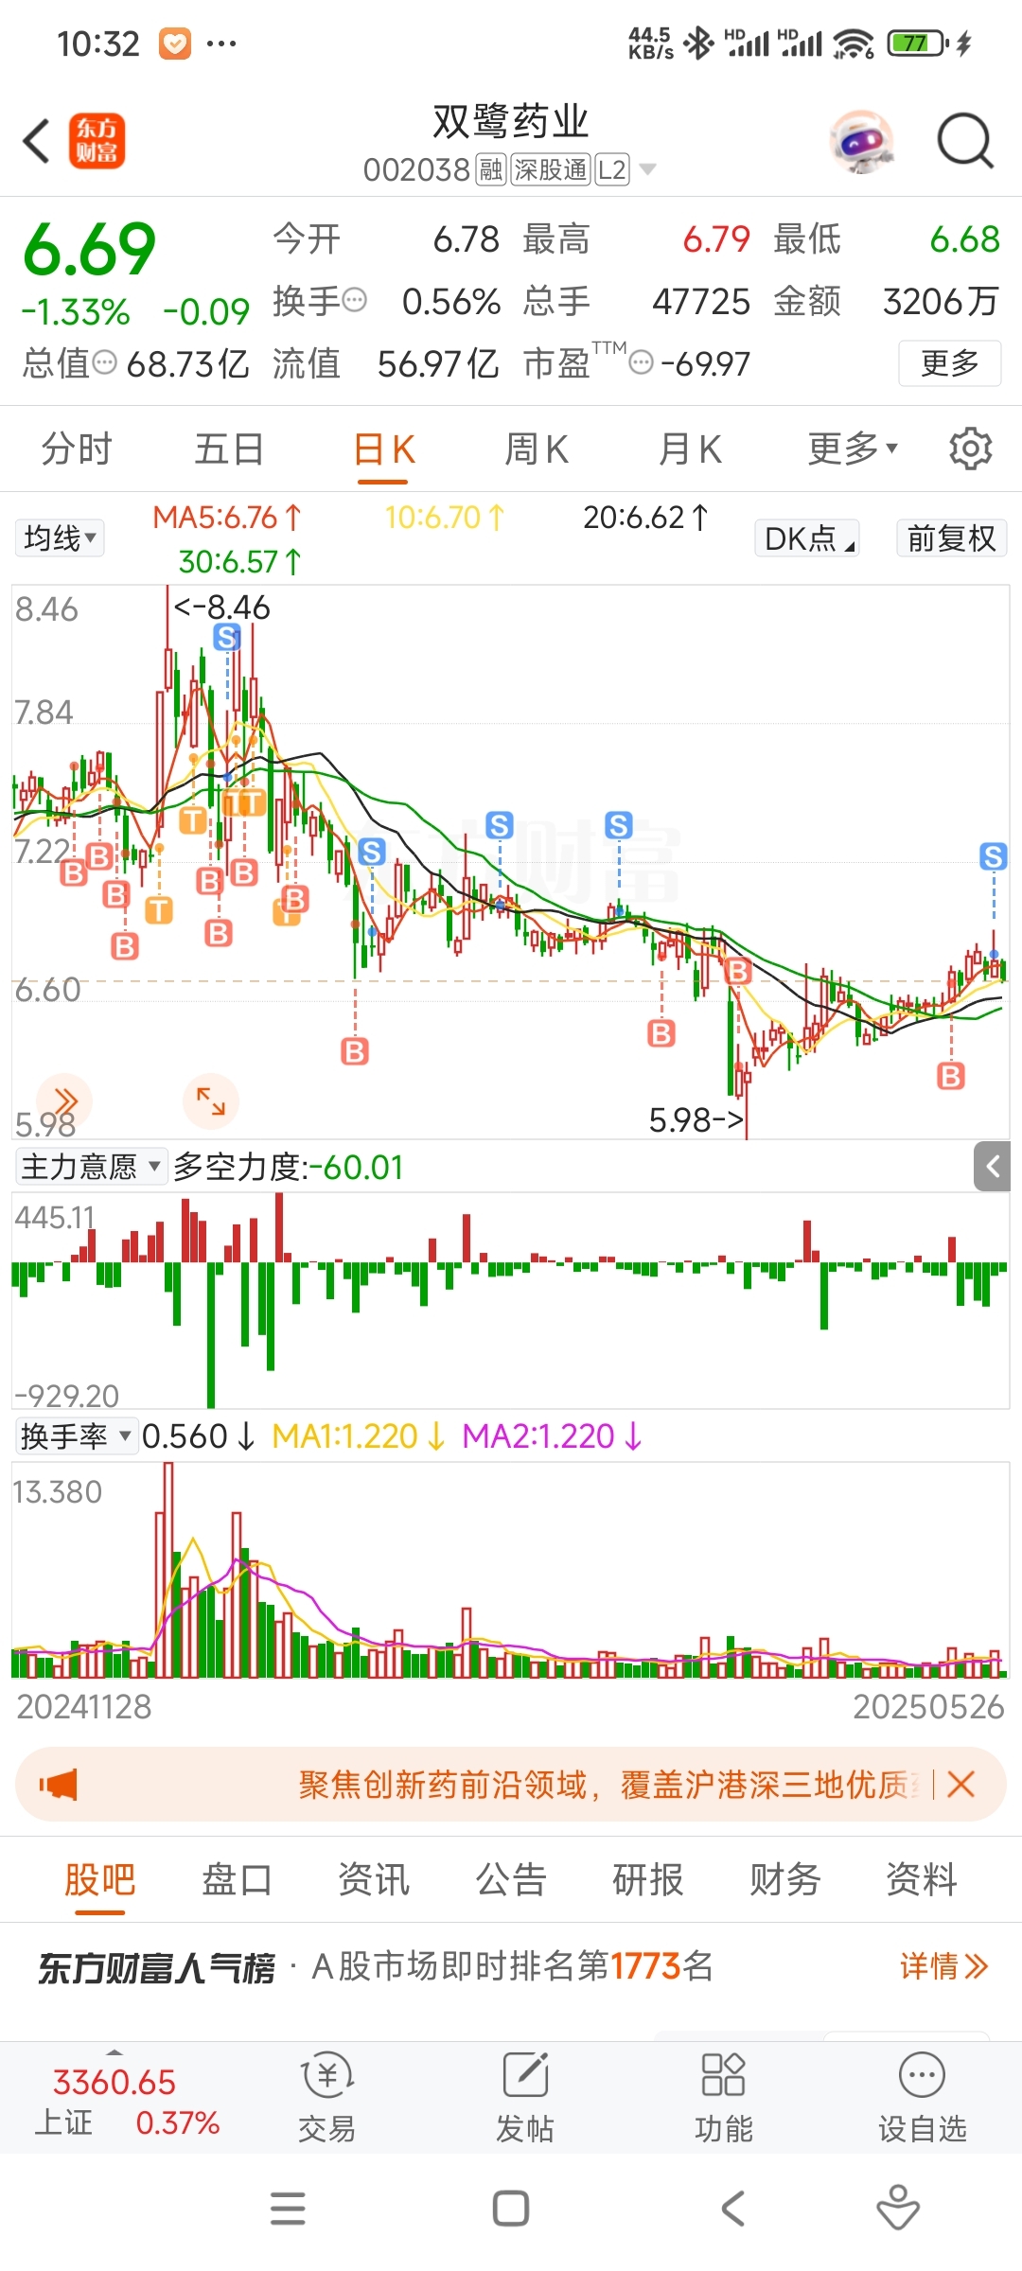Tap the 融 margin trading tag

(491, 169)
